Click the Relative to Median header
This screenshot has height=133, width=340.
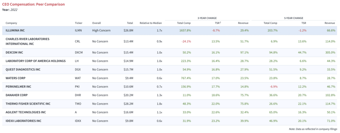(151, 23)
